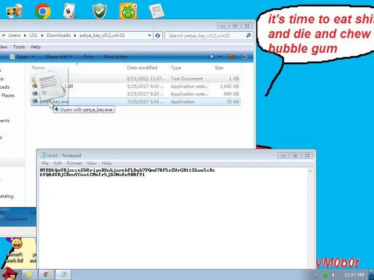Click the Notepad scrollbar up arrow
This screenshot has height=280, width=374.
click(310, 171)
